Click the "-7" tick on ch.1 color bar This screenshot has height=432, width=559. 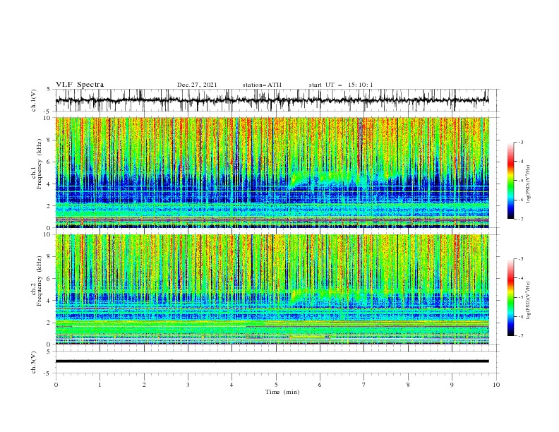pos(520,219)
